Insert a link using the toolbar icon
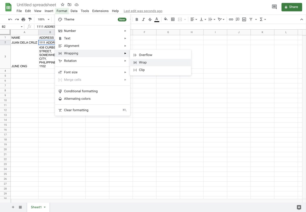 [x=231, y=19]
